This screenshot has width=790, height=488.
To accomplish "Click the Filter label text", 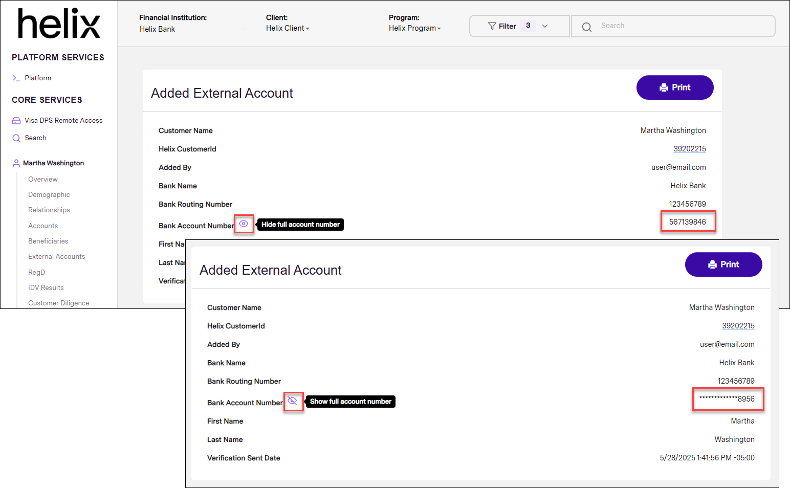I will pos(507,26).
